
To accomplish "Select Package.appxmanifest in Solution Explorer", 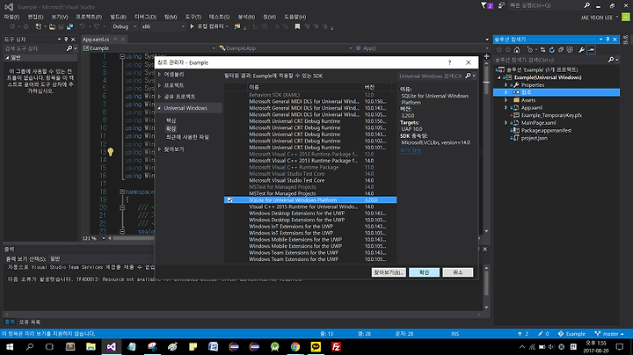I will (546, 130).
